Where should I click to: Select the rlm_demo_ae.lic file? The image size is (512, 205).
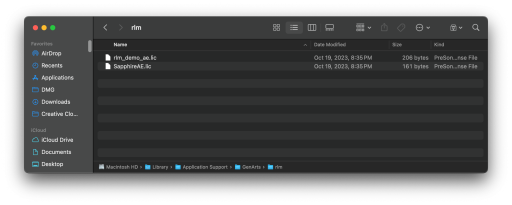(134, 57)
